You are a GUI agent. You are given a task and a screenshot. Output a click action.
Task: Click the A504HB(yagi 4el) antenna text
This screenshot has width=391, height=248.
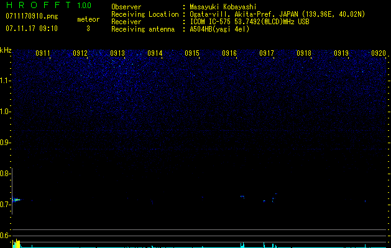219,29
